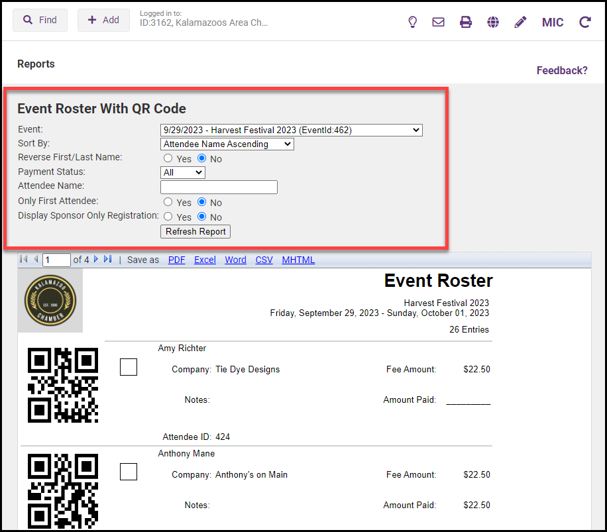Tick the checkbox beside Amy Richter

click(129, 367)
